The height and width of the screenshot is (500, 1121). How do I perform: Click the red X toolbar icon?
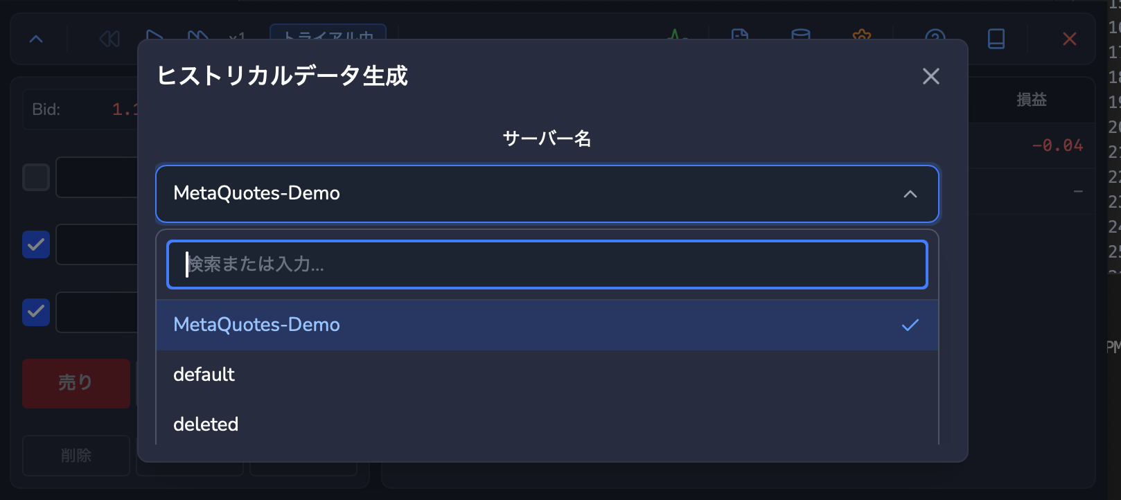coord(1070,39)
